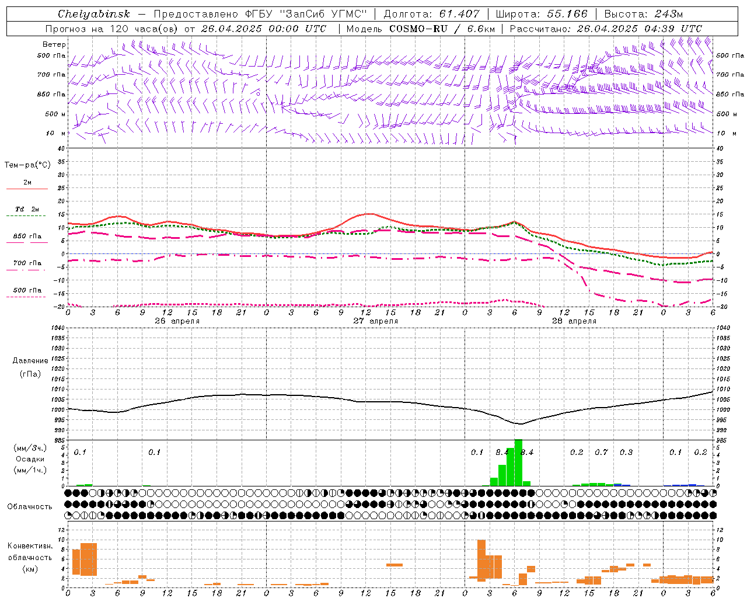Click the "0.3" three-hour precipitation value
Image resolution: width=747 pixels, height=598 pixels.
coord(626,453)
